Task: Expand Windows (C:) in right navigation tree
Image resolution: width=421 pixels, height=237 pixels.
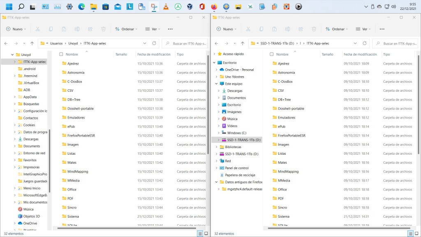Action: tap(218, 133)
